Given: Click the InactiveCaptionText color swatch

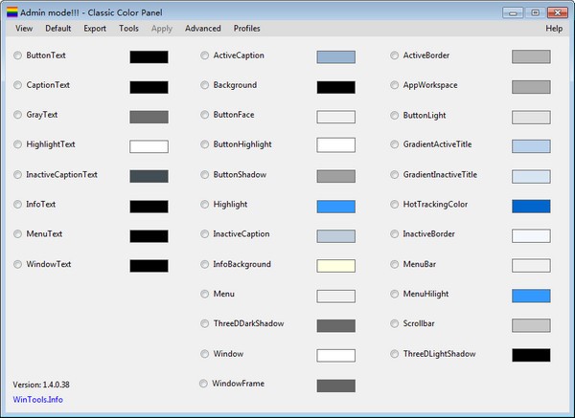Looking at the screenshot, I should (x=149, y=176).
